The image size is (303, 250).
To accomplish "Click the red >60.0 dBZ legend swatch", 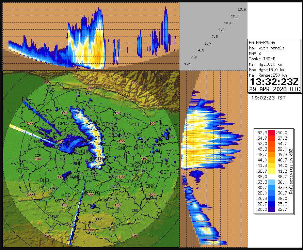I will [x=271, y=133].
